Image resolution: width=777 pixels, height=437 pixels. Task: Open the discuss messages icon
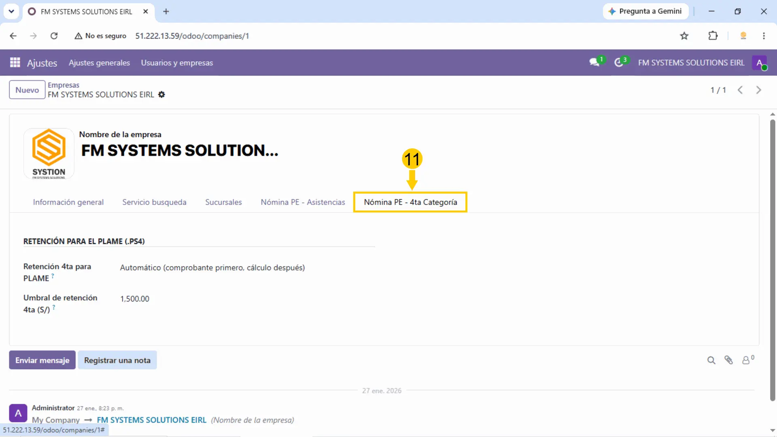[594, 62]
